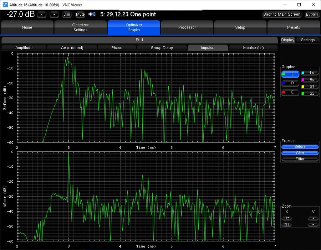Toggle the S1 channel graph
Image resolution: width=321 pixels, height=250 pixels.
click(x=310, y=87)
